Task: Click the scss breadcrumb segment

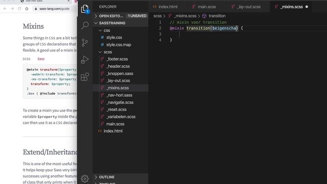Action: (157, 16)
